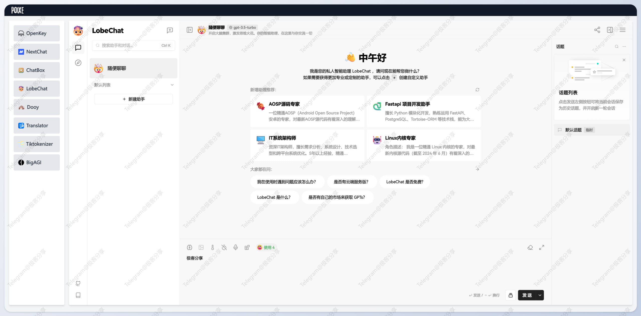Switch to OpenKey in left app list
This screenshot has width=641, height=316.
coord(37,33)
